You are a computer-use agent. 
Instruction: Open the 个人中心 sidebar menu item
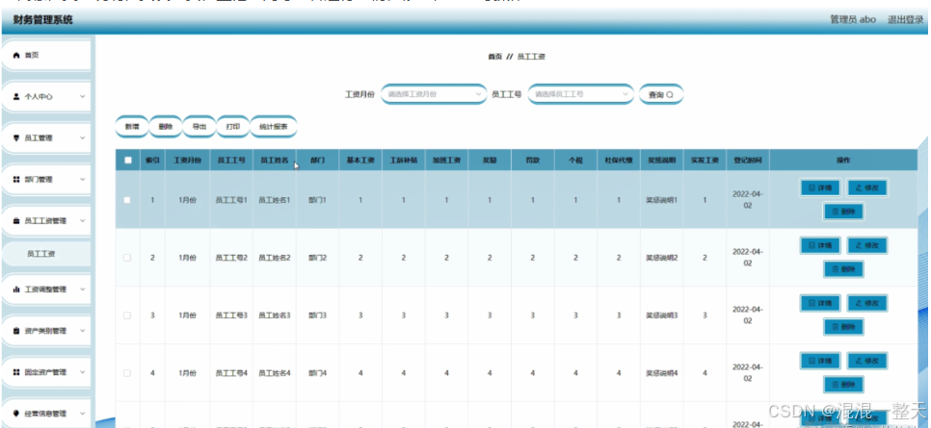46,96
